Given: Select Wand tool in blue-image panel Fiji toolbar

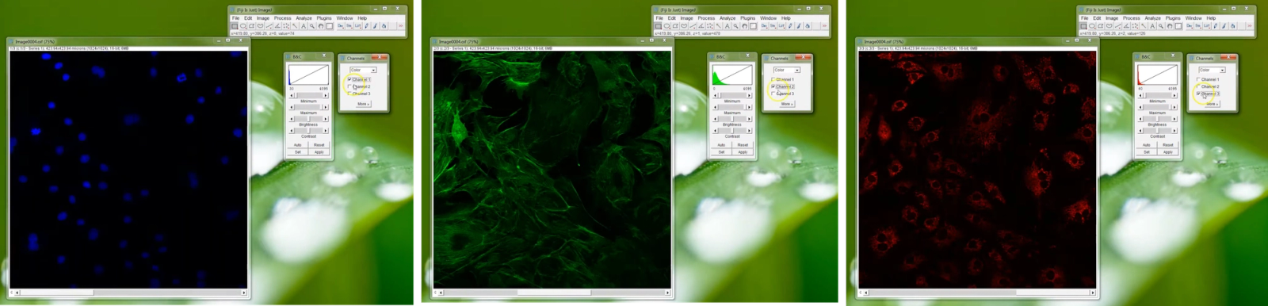Looking at the screenshot, I should 295,26.
